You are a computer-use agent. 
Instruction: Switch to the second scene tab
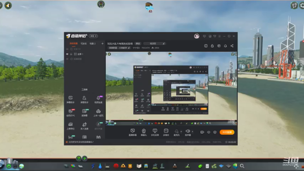(x=84, y=44)
